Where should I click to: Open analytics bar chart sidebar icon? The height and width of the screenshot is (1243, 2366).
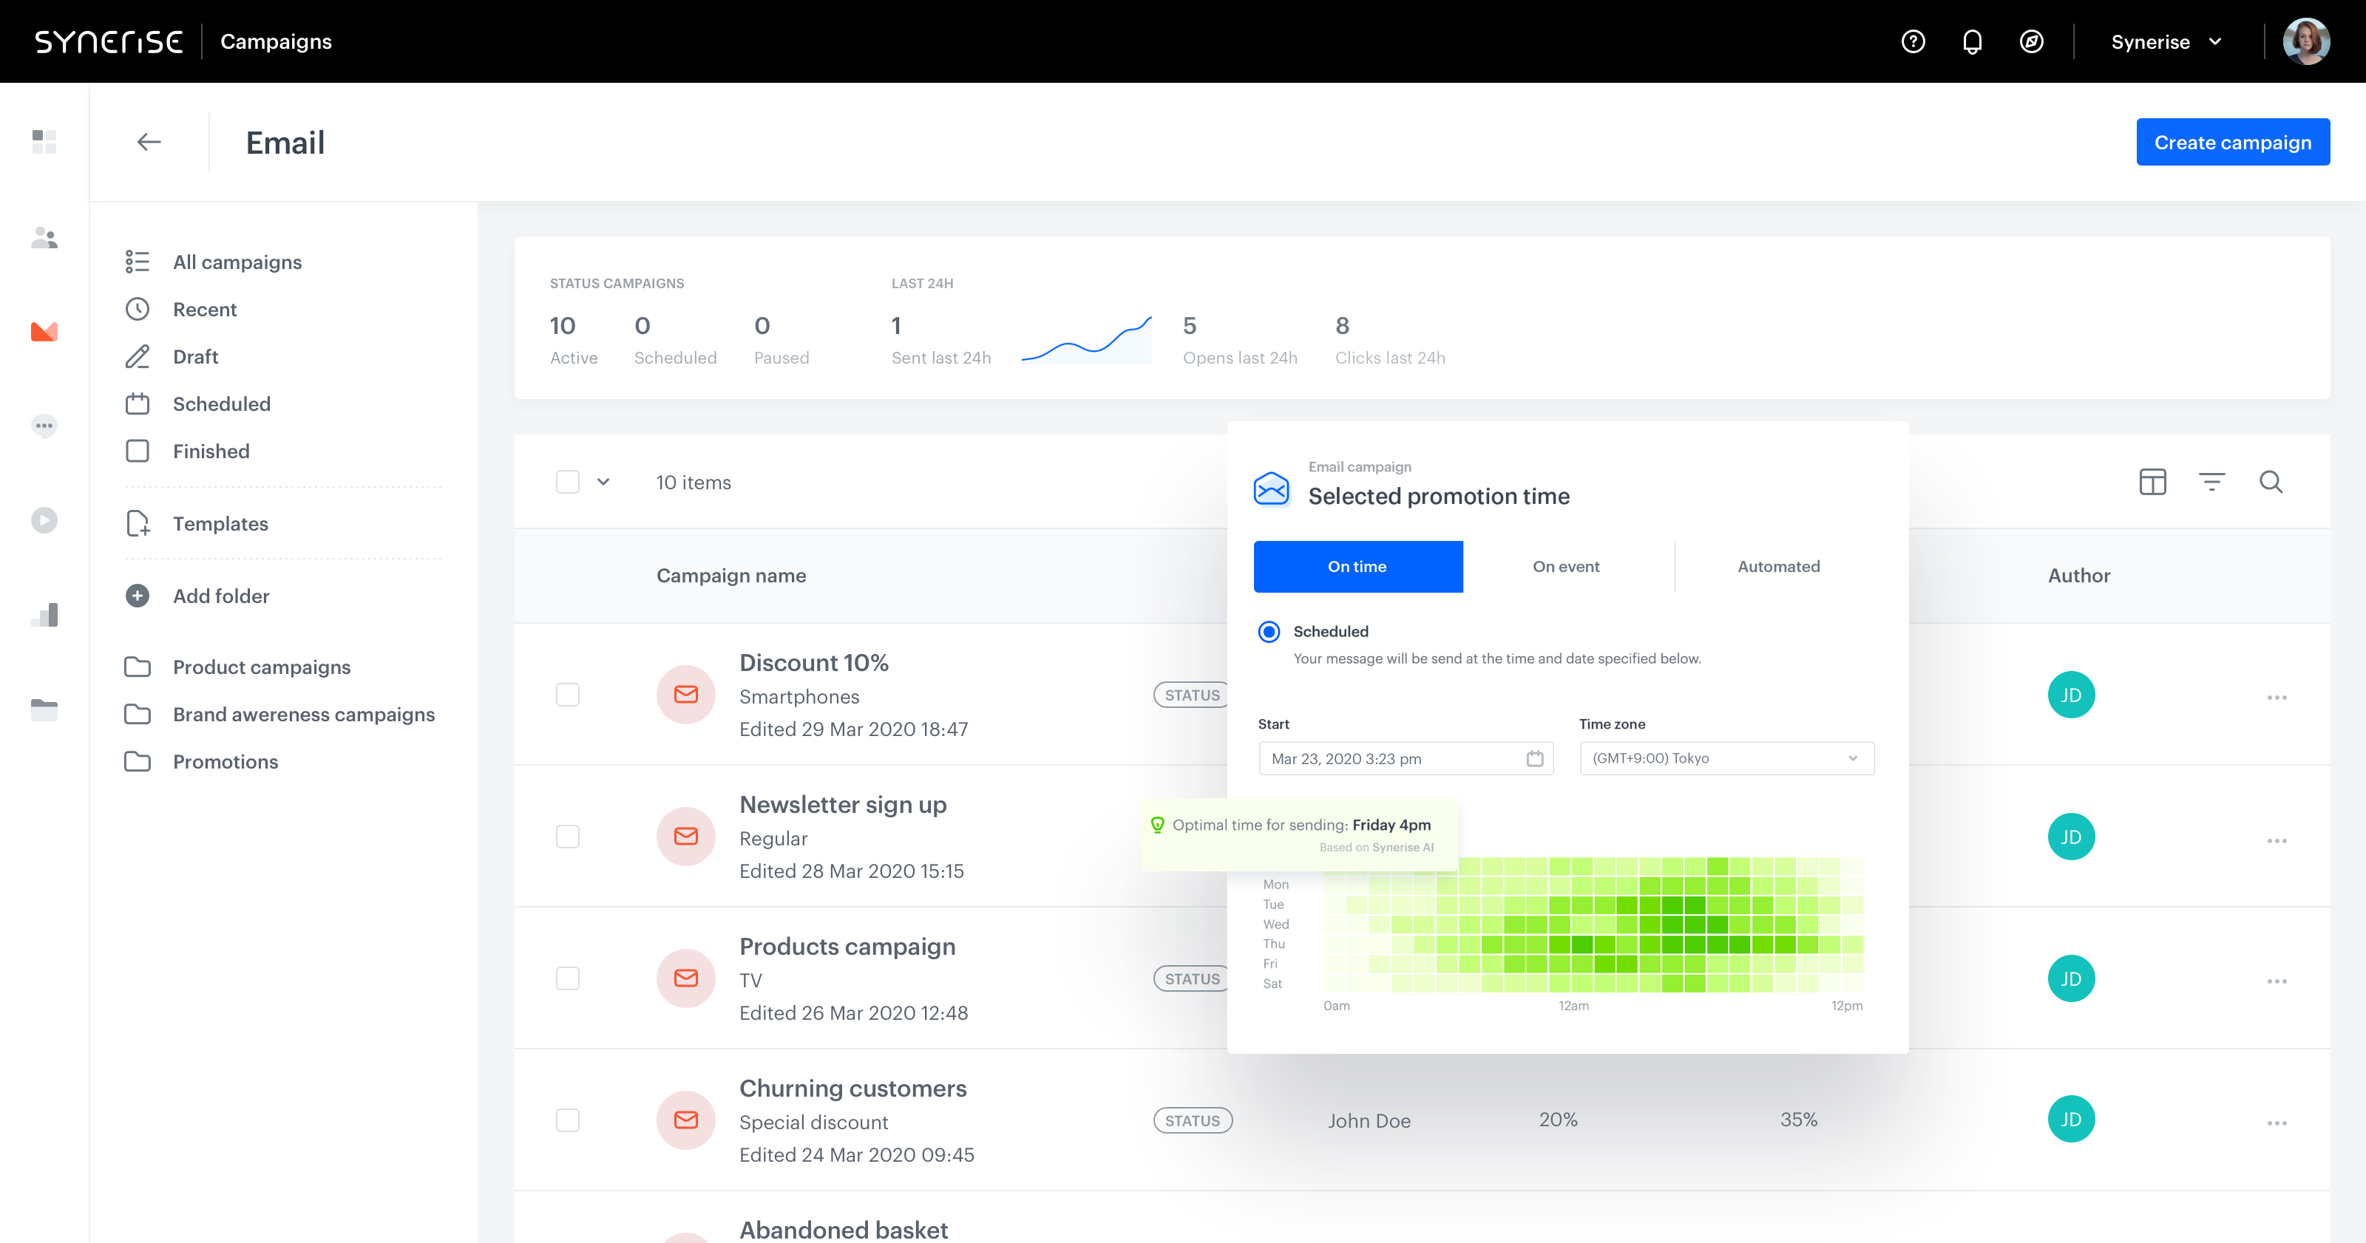[x=44, y=615]
